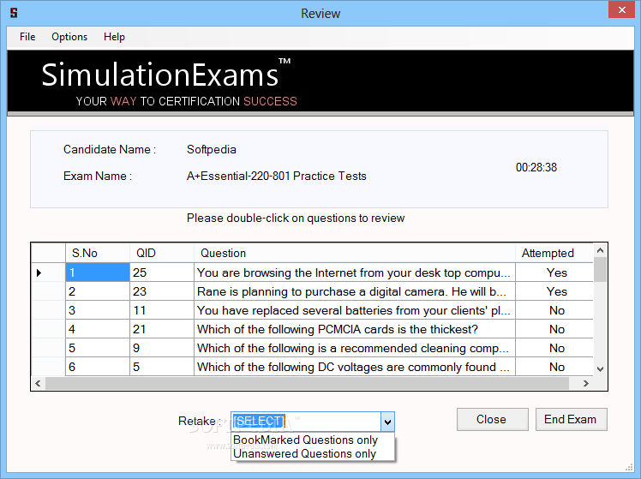The image size is (641, 479).
Task: Click QID cell 21
Action: click(x=162, y=329)
